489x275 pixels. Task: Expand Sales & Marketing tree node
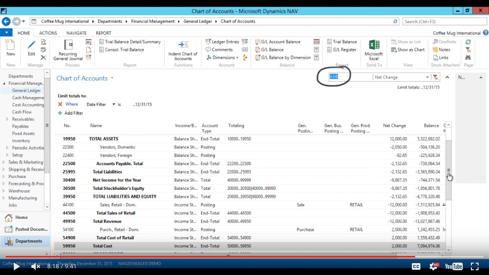[4, 162]
